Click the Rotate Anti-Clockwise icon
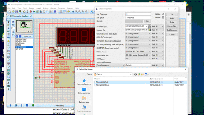 pos(13,25)
